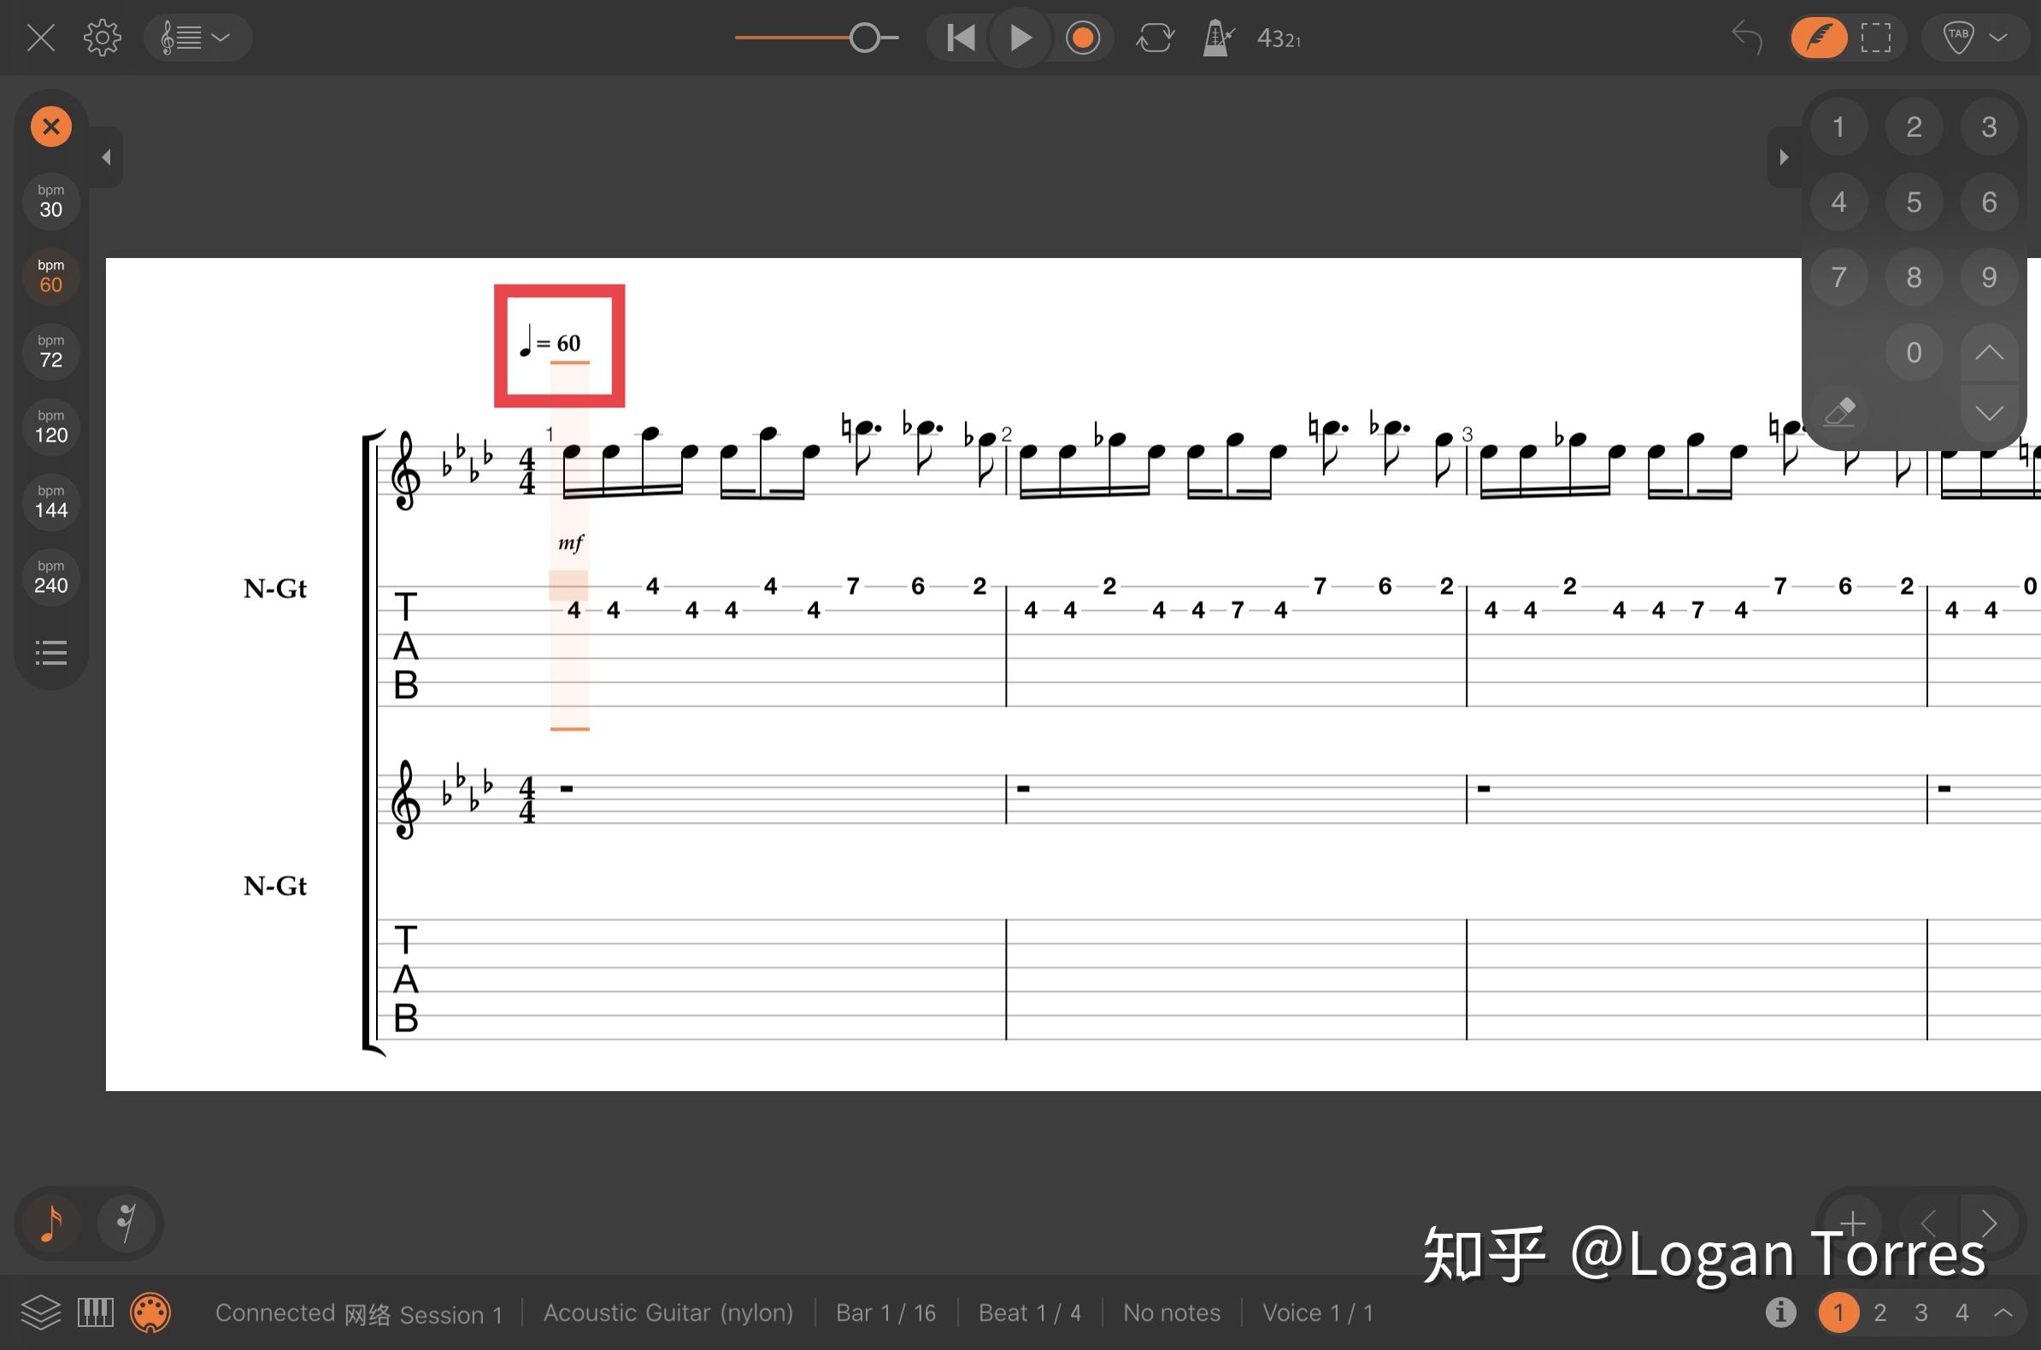This screenshot has width=2041, height=1350.
Task: Switch to voice tab 2
Action: 1880,1313
